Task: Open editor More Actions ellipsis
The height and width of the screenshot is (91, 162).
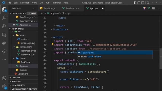Action: tap(158, 8)
